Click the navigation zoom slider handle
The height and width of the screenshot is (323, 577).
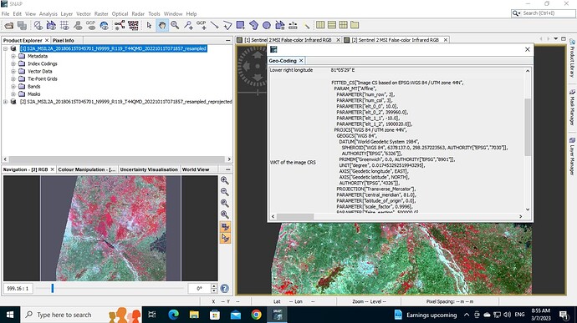(52, 288)
